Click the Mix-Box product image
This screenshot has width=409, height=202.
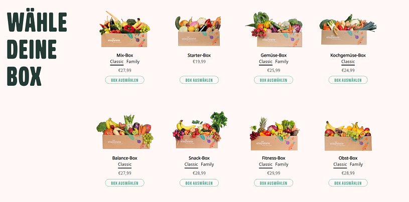(124, 30)
